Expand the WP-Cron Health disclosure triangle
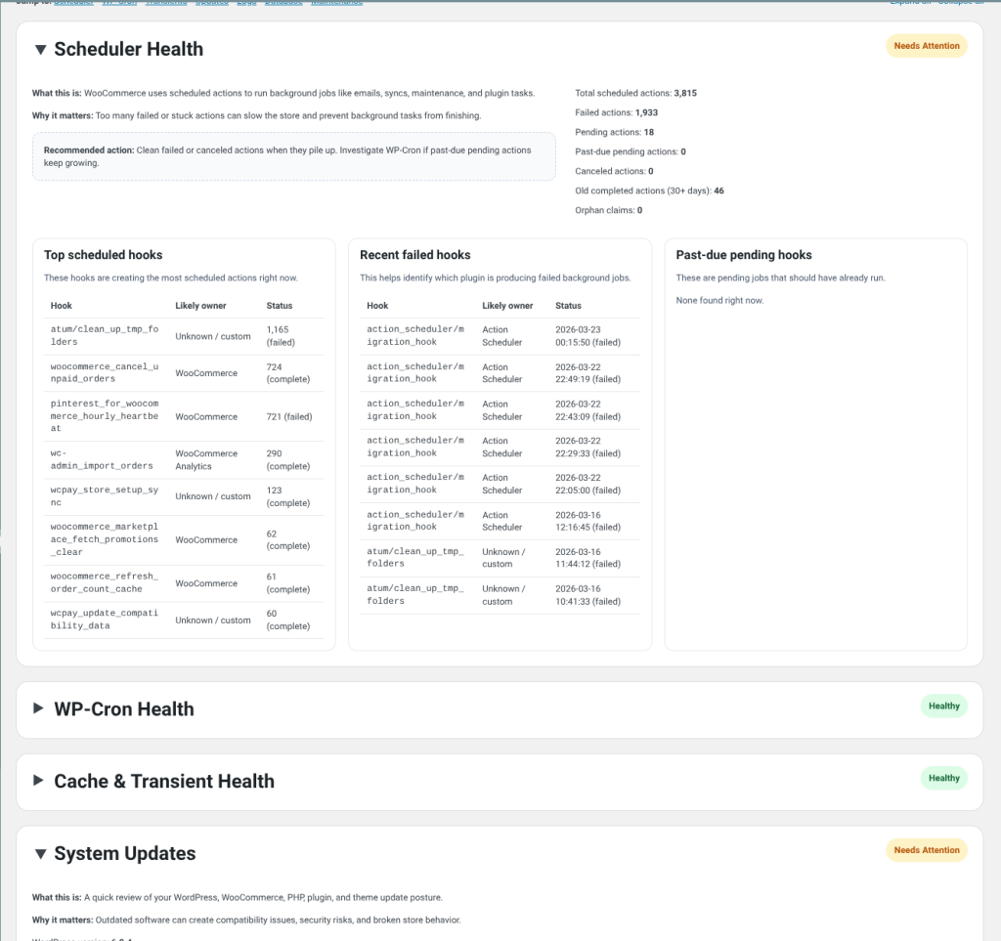 point(39,708)
